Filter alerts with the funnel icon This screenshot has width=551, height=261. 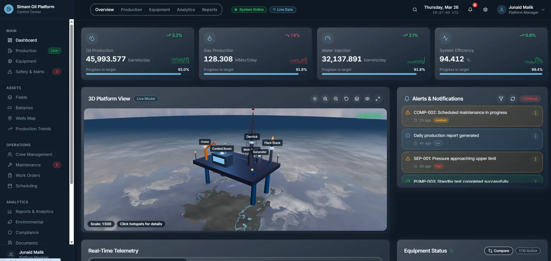pyautogui.click(x=501, y=99)
